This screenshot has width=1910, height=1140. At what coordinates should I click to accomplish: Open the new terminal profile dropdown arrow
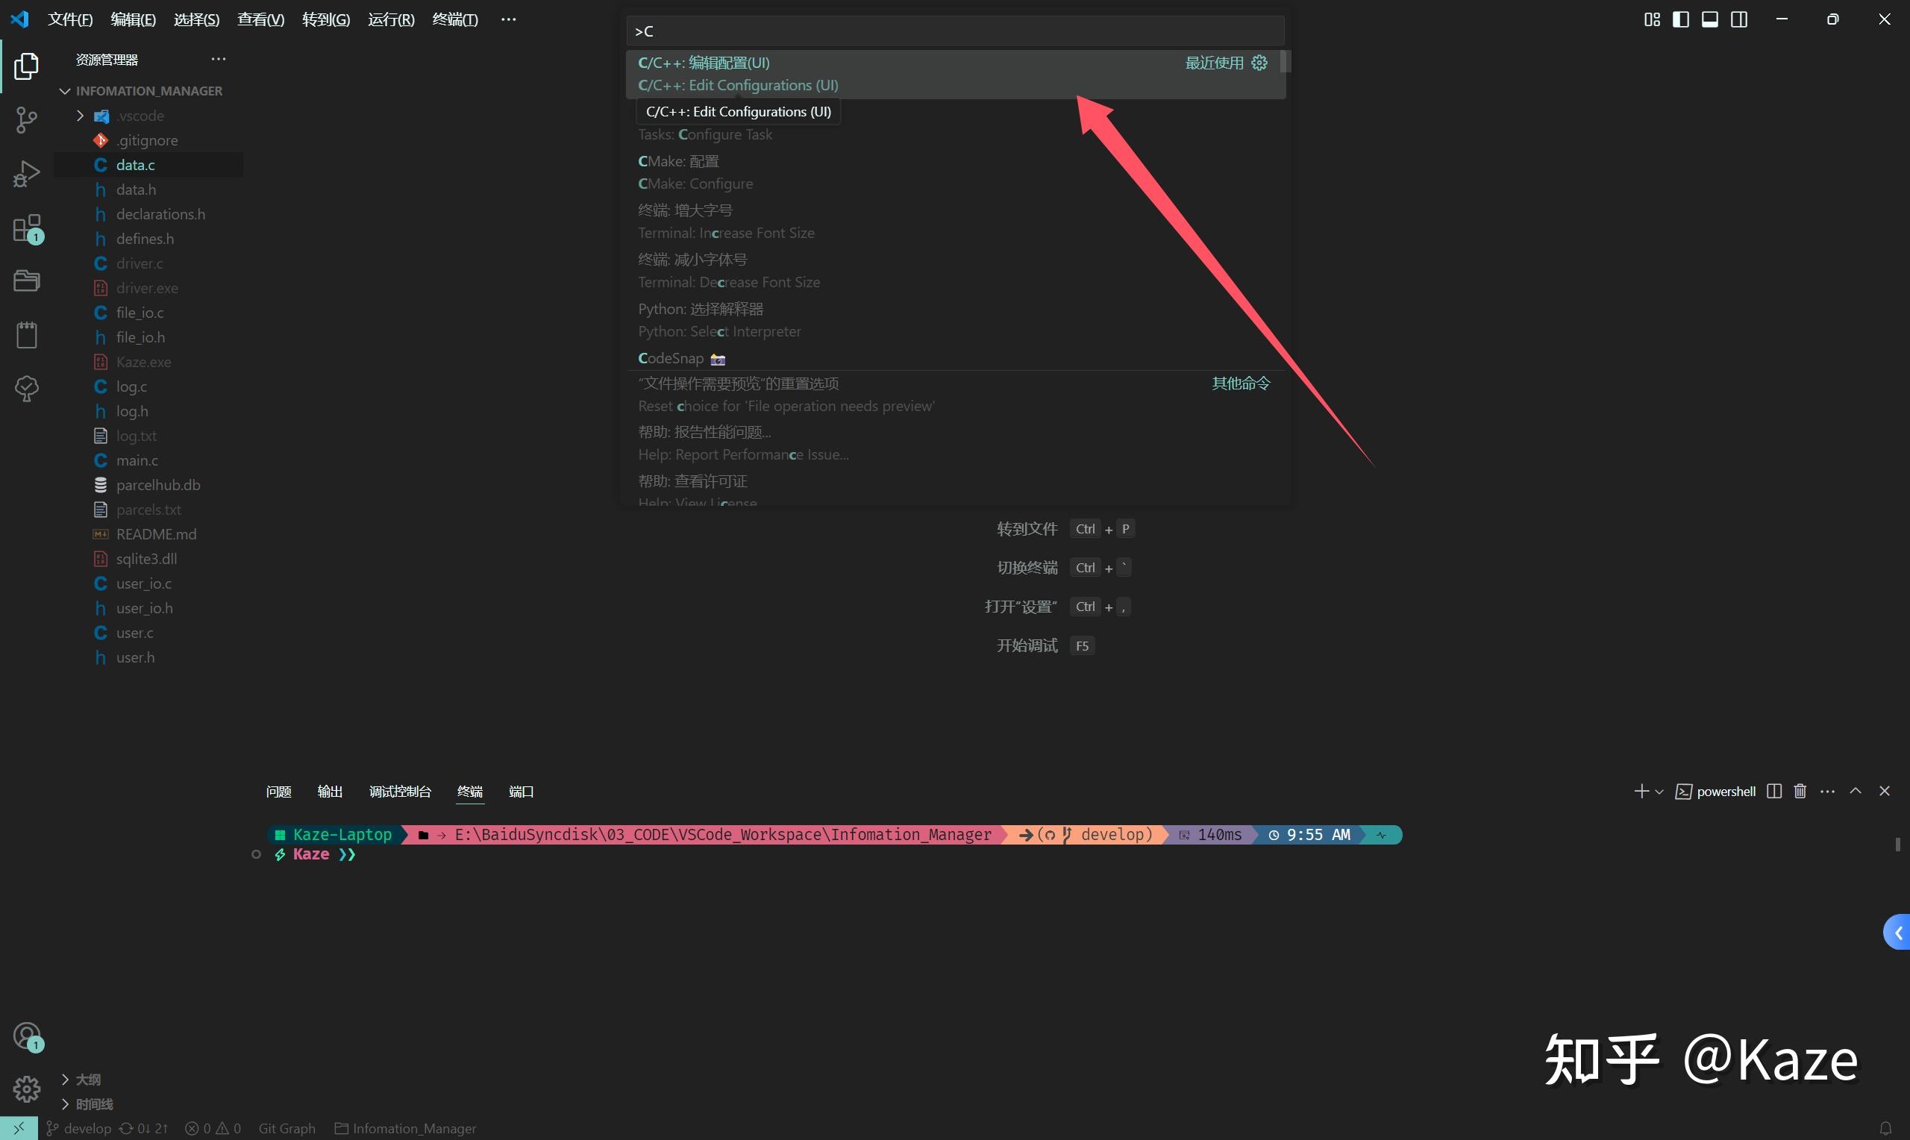tap(1659, 792)
